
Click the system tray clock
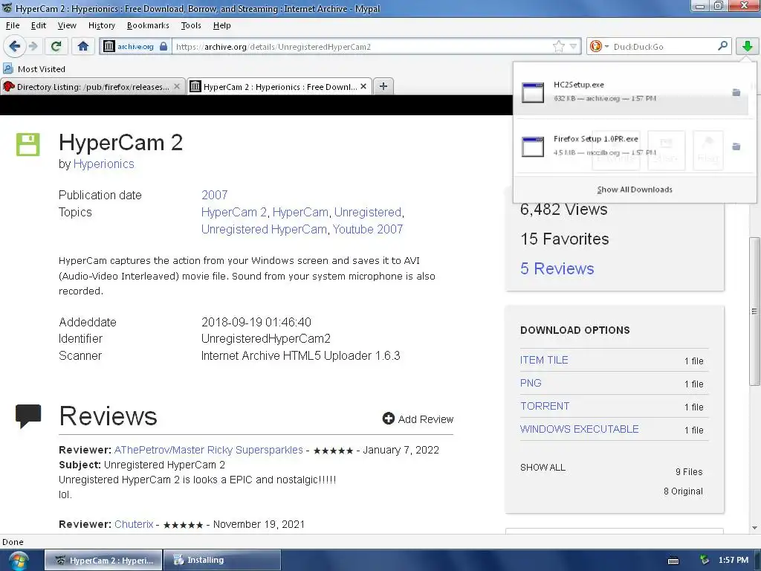click(734, 560)
